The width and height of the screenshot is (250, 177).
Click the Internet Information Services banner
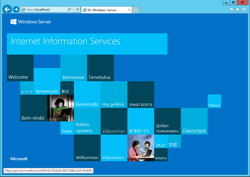tap(87, 44)
